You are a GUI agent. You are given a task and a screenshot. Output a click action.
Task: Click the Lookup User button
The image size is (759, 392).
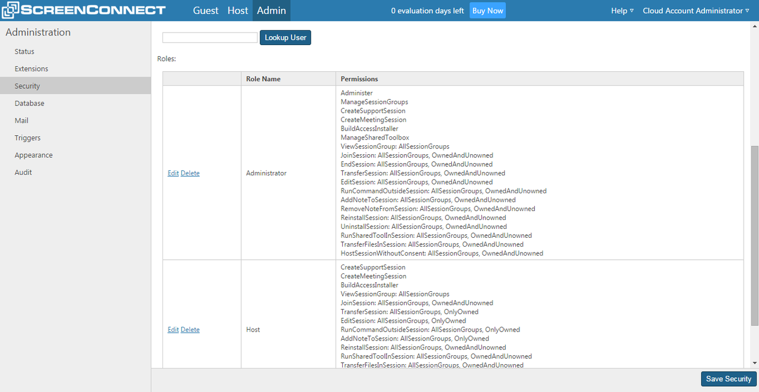(x=285, y=37)
